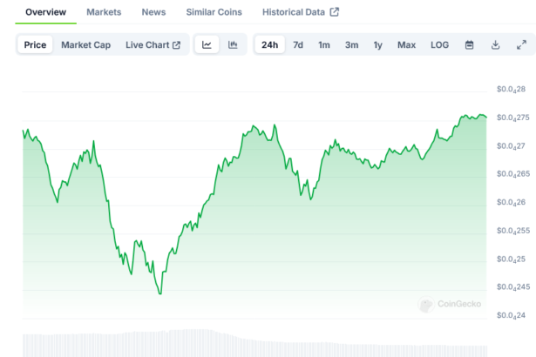View the Similar Coins tab
The height and width of the screenshot is (357, 536).
coord(214,12)
